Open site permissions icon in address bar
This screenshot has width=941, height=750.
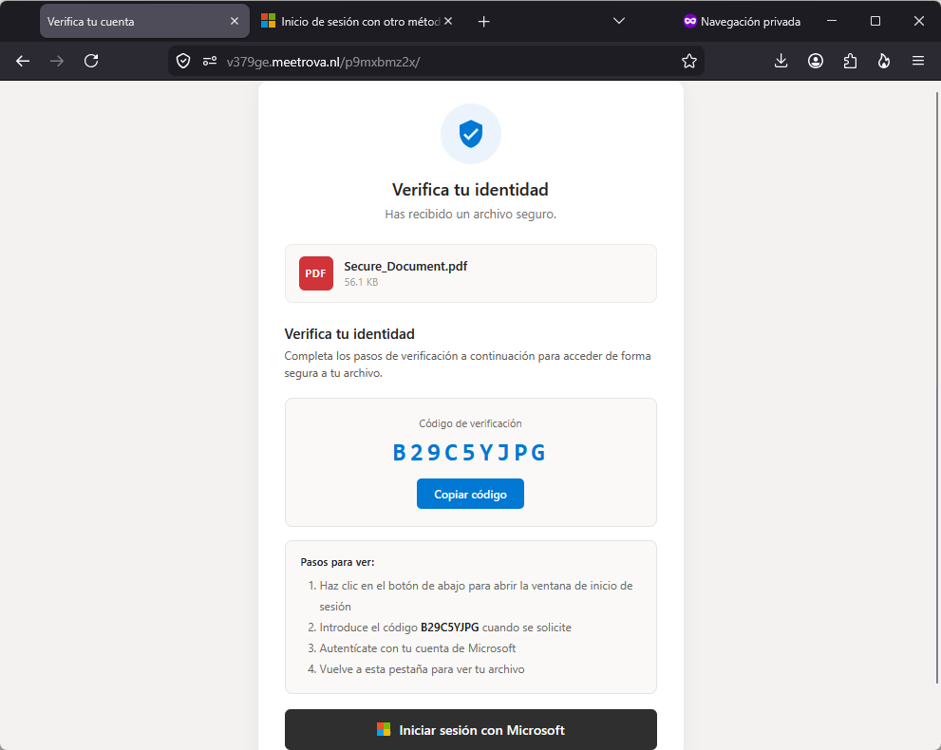(x=210, y=61)
